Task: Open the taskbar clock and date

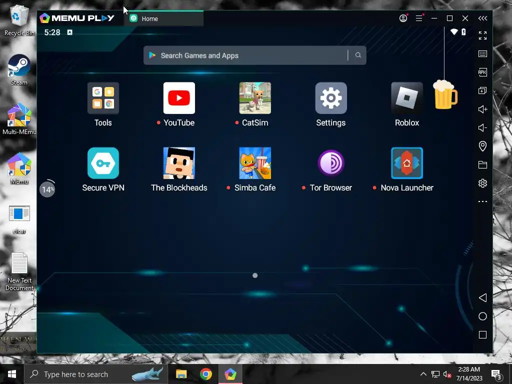Action: pyautogui.click(x=469, y=374)
